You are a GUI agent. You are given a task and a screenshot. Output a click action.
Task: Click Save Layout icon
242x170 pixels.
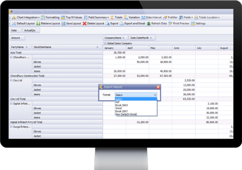(x=64, y=23)
